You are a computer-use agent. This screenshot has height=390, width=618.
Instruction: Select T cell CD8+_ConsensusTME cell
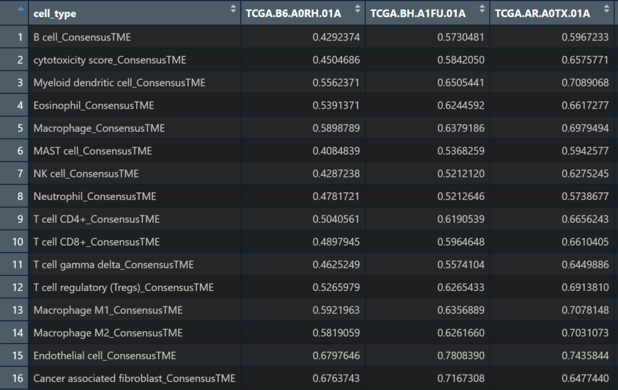tap(97, 242)
